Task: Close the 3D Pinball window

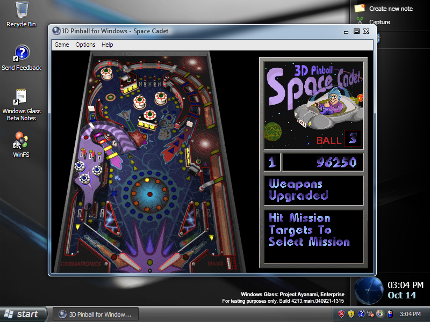Action: [367, 31]
